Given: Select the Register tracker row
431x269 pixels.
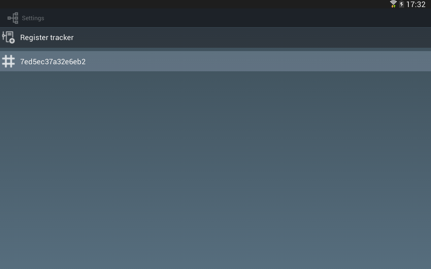Looking at the screenshot, I should tap(215, 37).
